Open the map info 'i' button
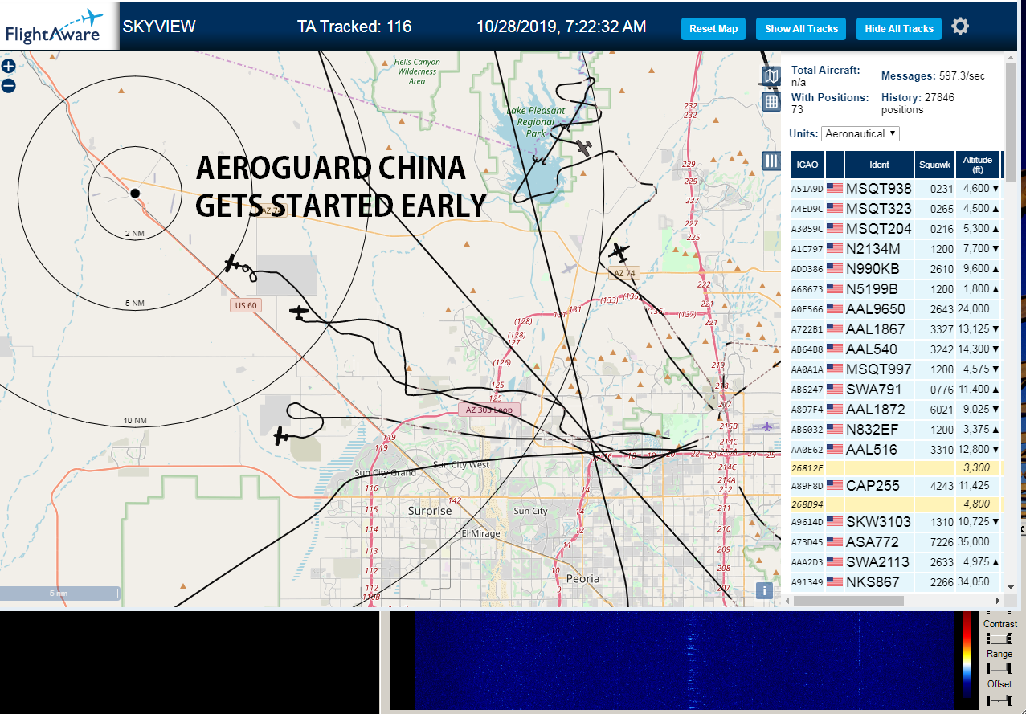The image size is (1026, 714). (764, 590)
